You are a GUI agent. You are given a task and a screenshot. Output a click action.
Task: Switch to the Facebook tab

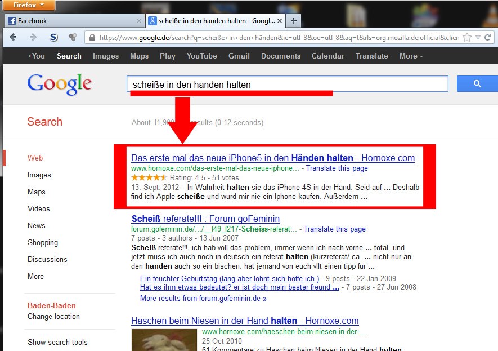(x=70, y=21)
